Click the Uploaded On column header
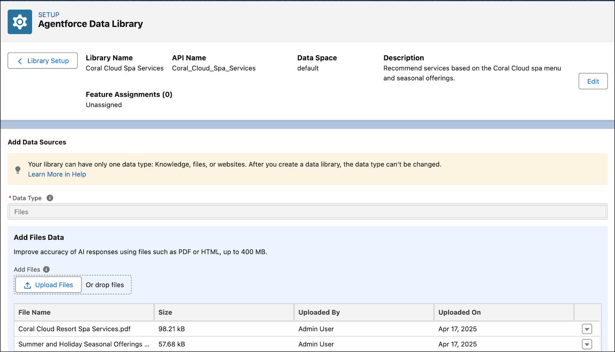Screen dimensions: 615x352 pos(504,312)
